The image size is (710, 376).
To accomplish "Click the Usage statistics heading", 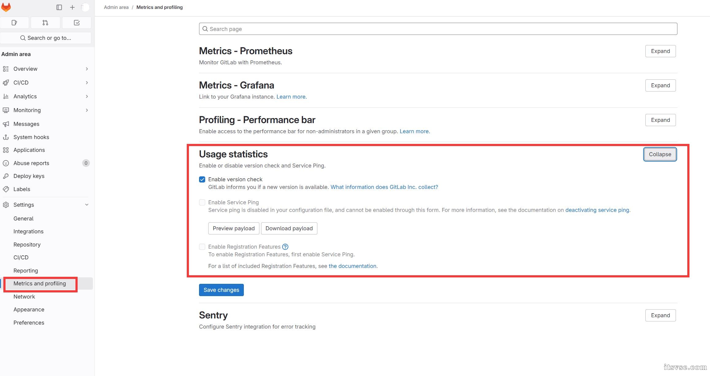I will pos(233,154).
